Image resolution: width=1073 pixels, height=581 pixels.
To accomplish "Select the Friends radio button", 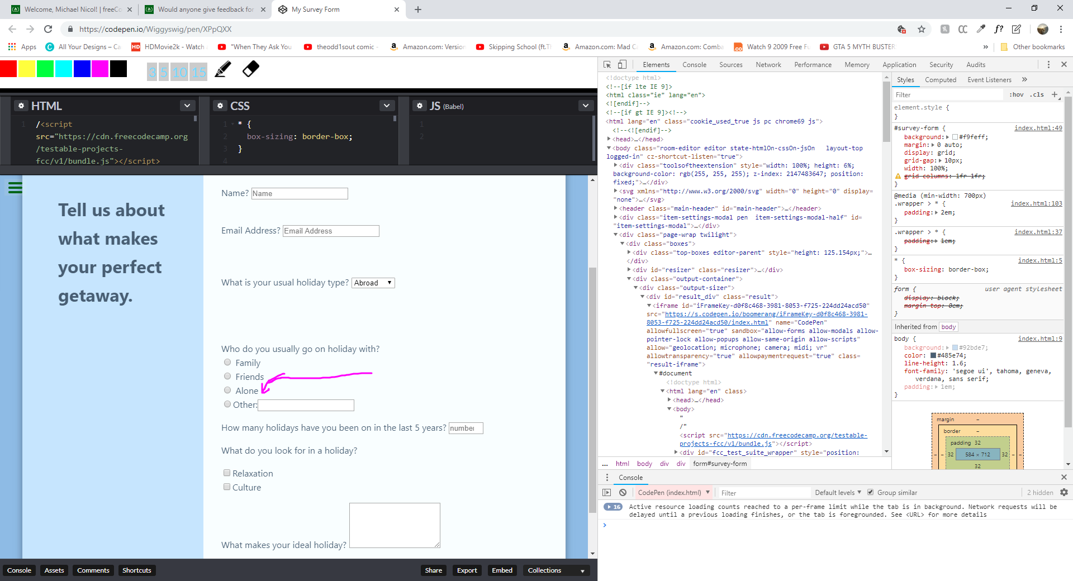I will pyautogui.click(x=227, y=377).
